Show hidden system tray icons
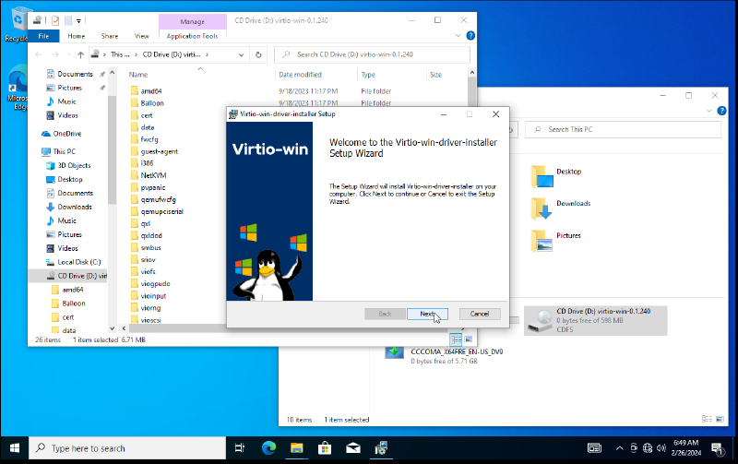This screenshot has height=464, width=738. (x=619, y=448)
